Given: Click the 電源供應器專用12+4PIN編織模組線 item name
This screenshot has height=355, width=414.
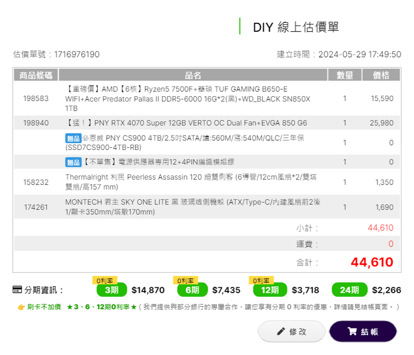Looking at the screenshot, I should [159, 162].
